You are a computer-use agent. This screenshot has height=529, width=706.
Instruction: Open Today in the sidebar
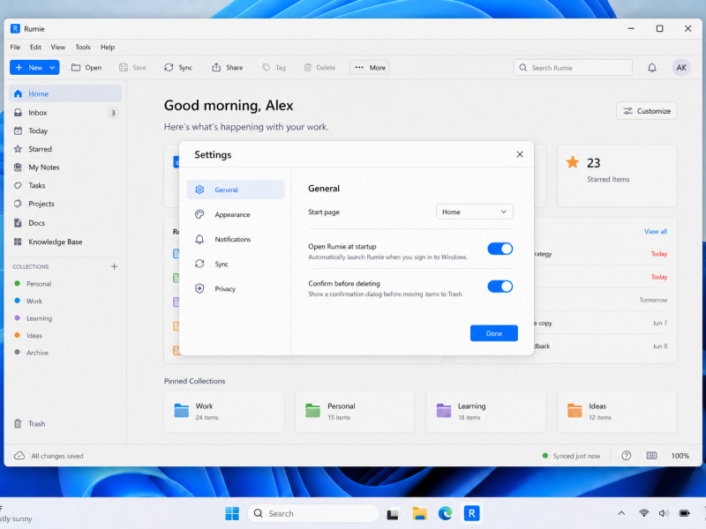click(x=65, y=130)
